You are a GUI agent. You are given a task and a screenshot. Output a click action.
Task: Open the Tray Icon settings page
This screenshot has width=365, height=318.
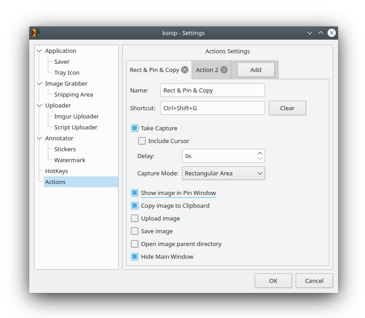click(x=67, y=72)
